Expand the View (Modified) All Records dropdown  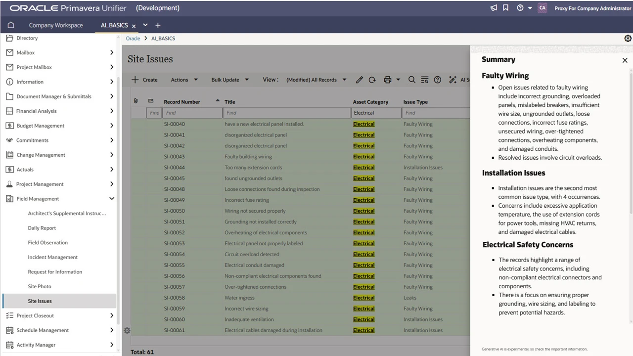coord(316,80)
